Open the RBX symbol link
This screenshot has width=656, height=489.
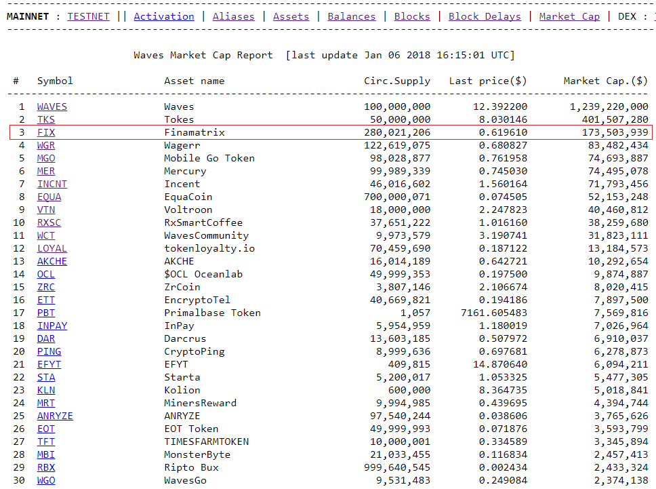click(x=46, y=468)
